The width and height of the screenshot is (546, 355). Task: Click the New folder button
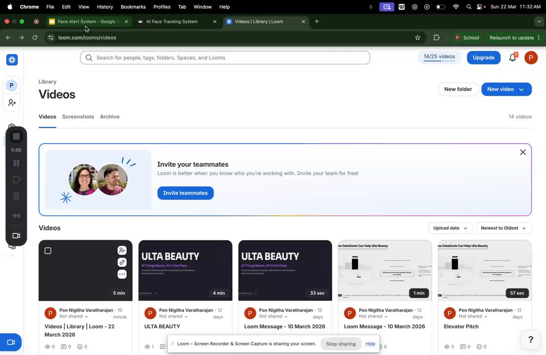click(x=458, y=89)
